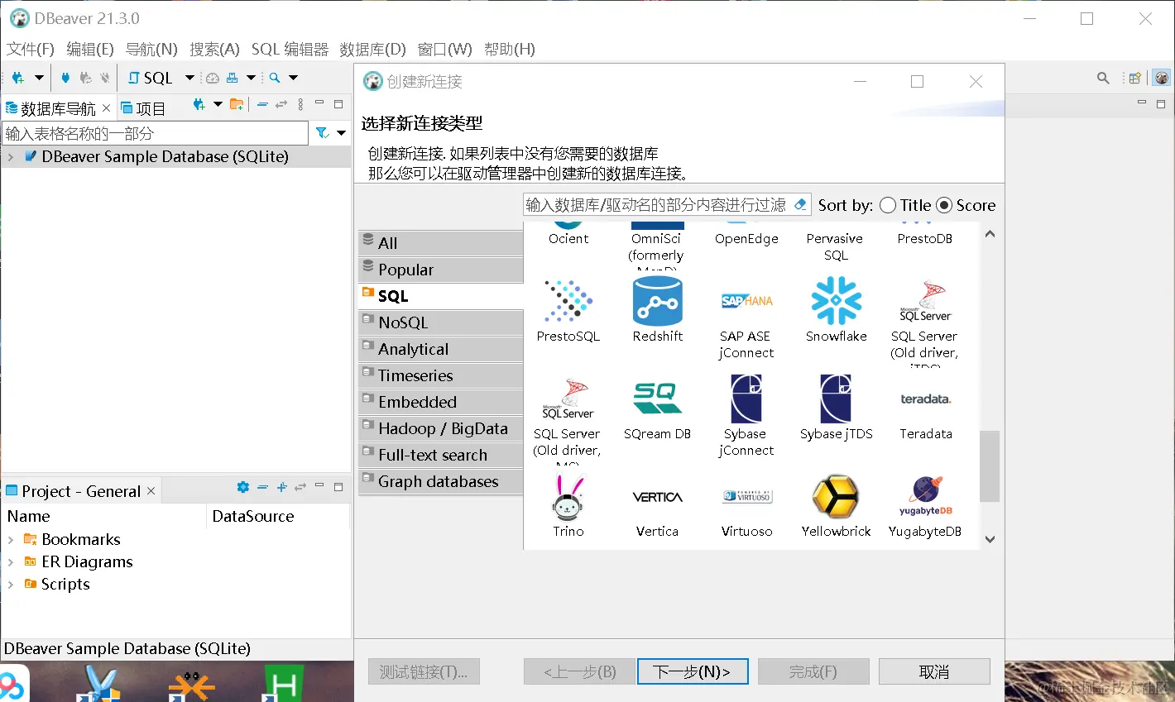1175x702 pixels.
Task: Click the 下一步(N)> button
Action: [x=693, y=671]
